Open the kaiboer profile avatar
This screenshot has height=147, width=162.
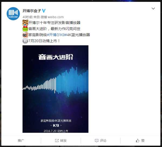(x=13, y=14)
